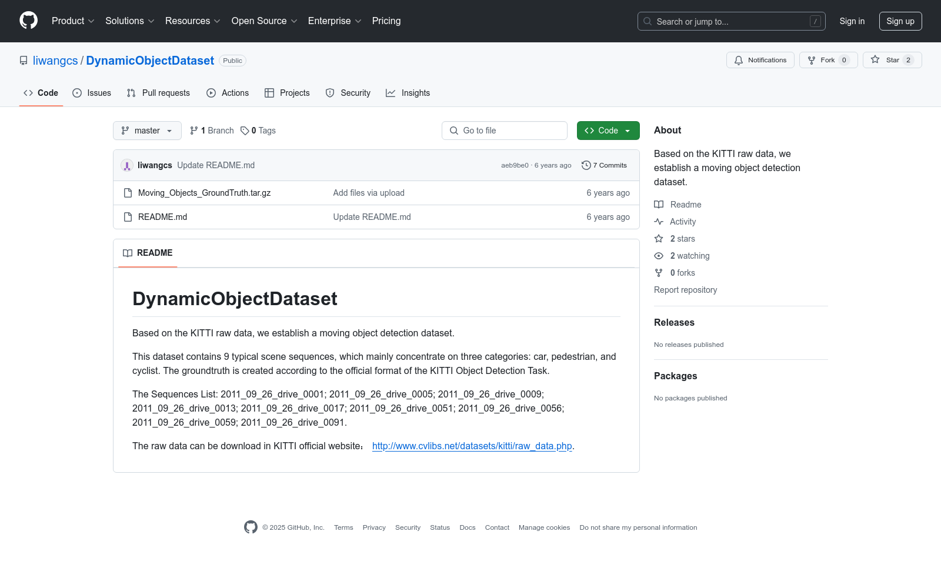The width and height of the screenshot is (941, 588).
Task: Click the search magnifier icon in header
Action: coord(648,21)
